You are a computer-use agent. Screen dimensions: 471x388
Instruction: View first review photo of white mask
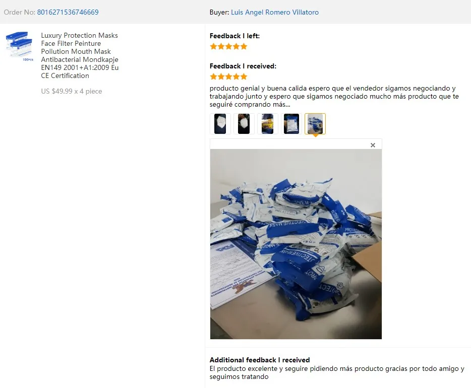click(x=220, y=123)
